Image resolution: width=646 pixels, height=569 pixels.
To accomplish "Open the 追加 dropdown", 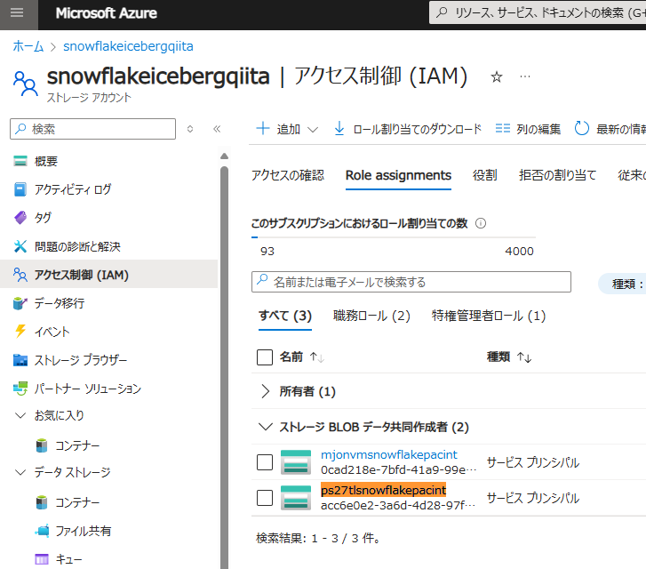I will pos(287,129).
